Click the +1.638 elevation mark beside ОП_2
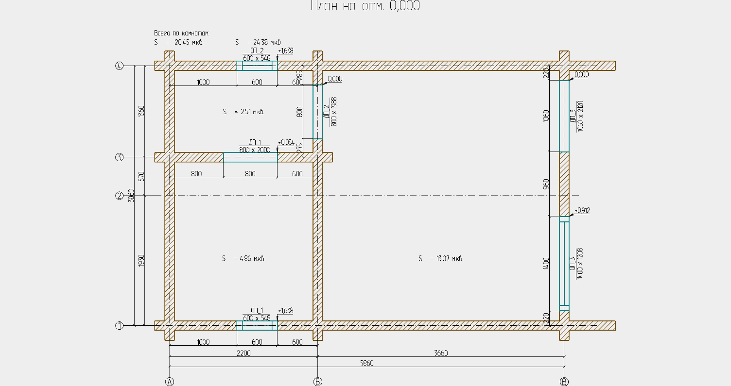This screenshot has width=731, height=386. (x=286, y=50)
